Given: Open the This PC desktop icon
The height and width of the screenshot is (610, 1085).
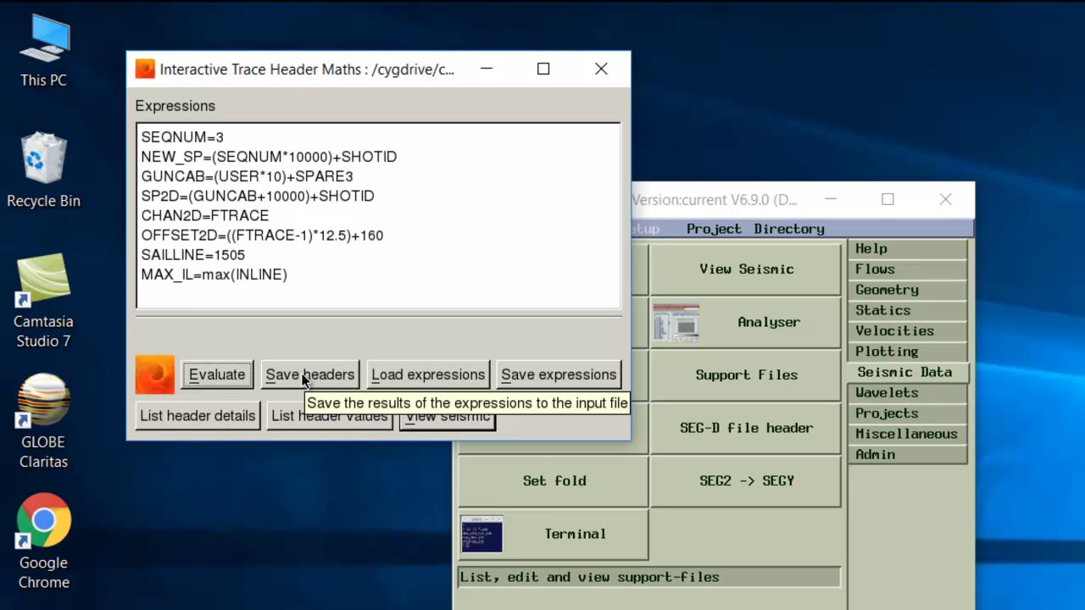Looking at the screenshot, I should click(x=43, y=51).
